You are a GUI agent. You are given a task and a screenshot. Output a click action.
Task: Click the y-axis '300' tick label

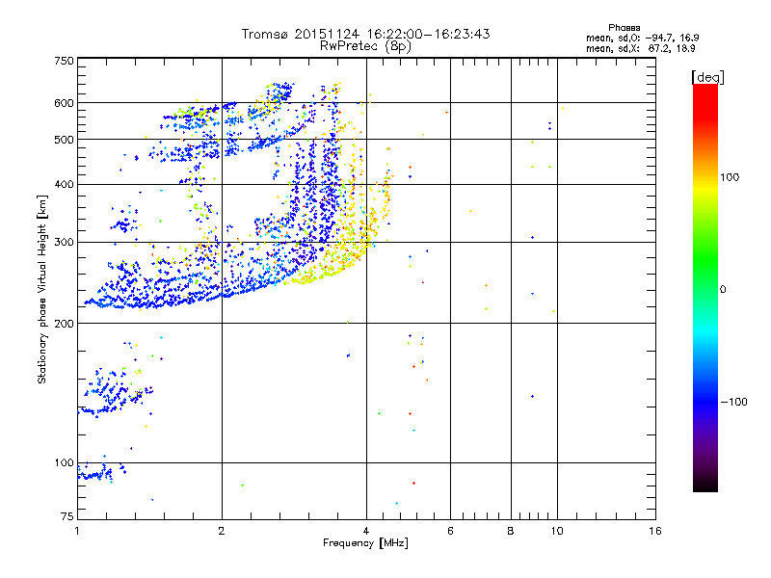[x=64, y=243]
